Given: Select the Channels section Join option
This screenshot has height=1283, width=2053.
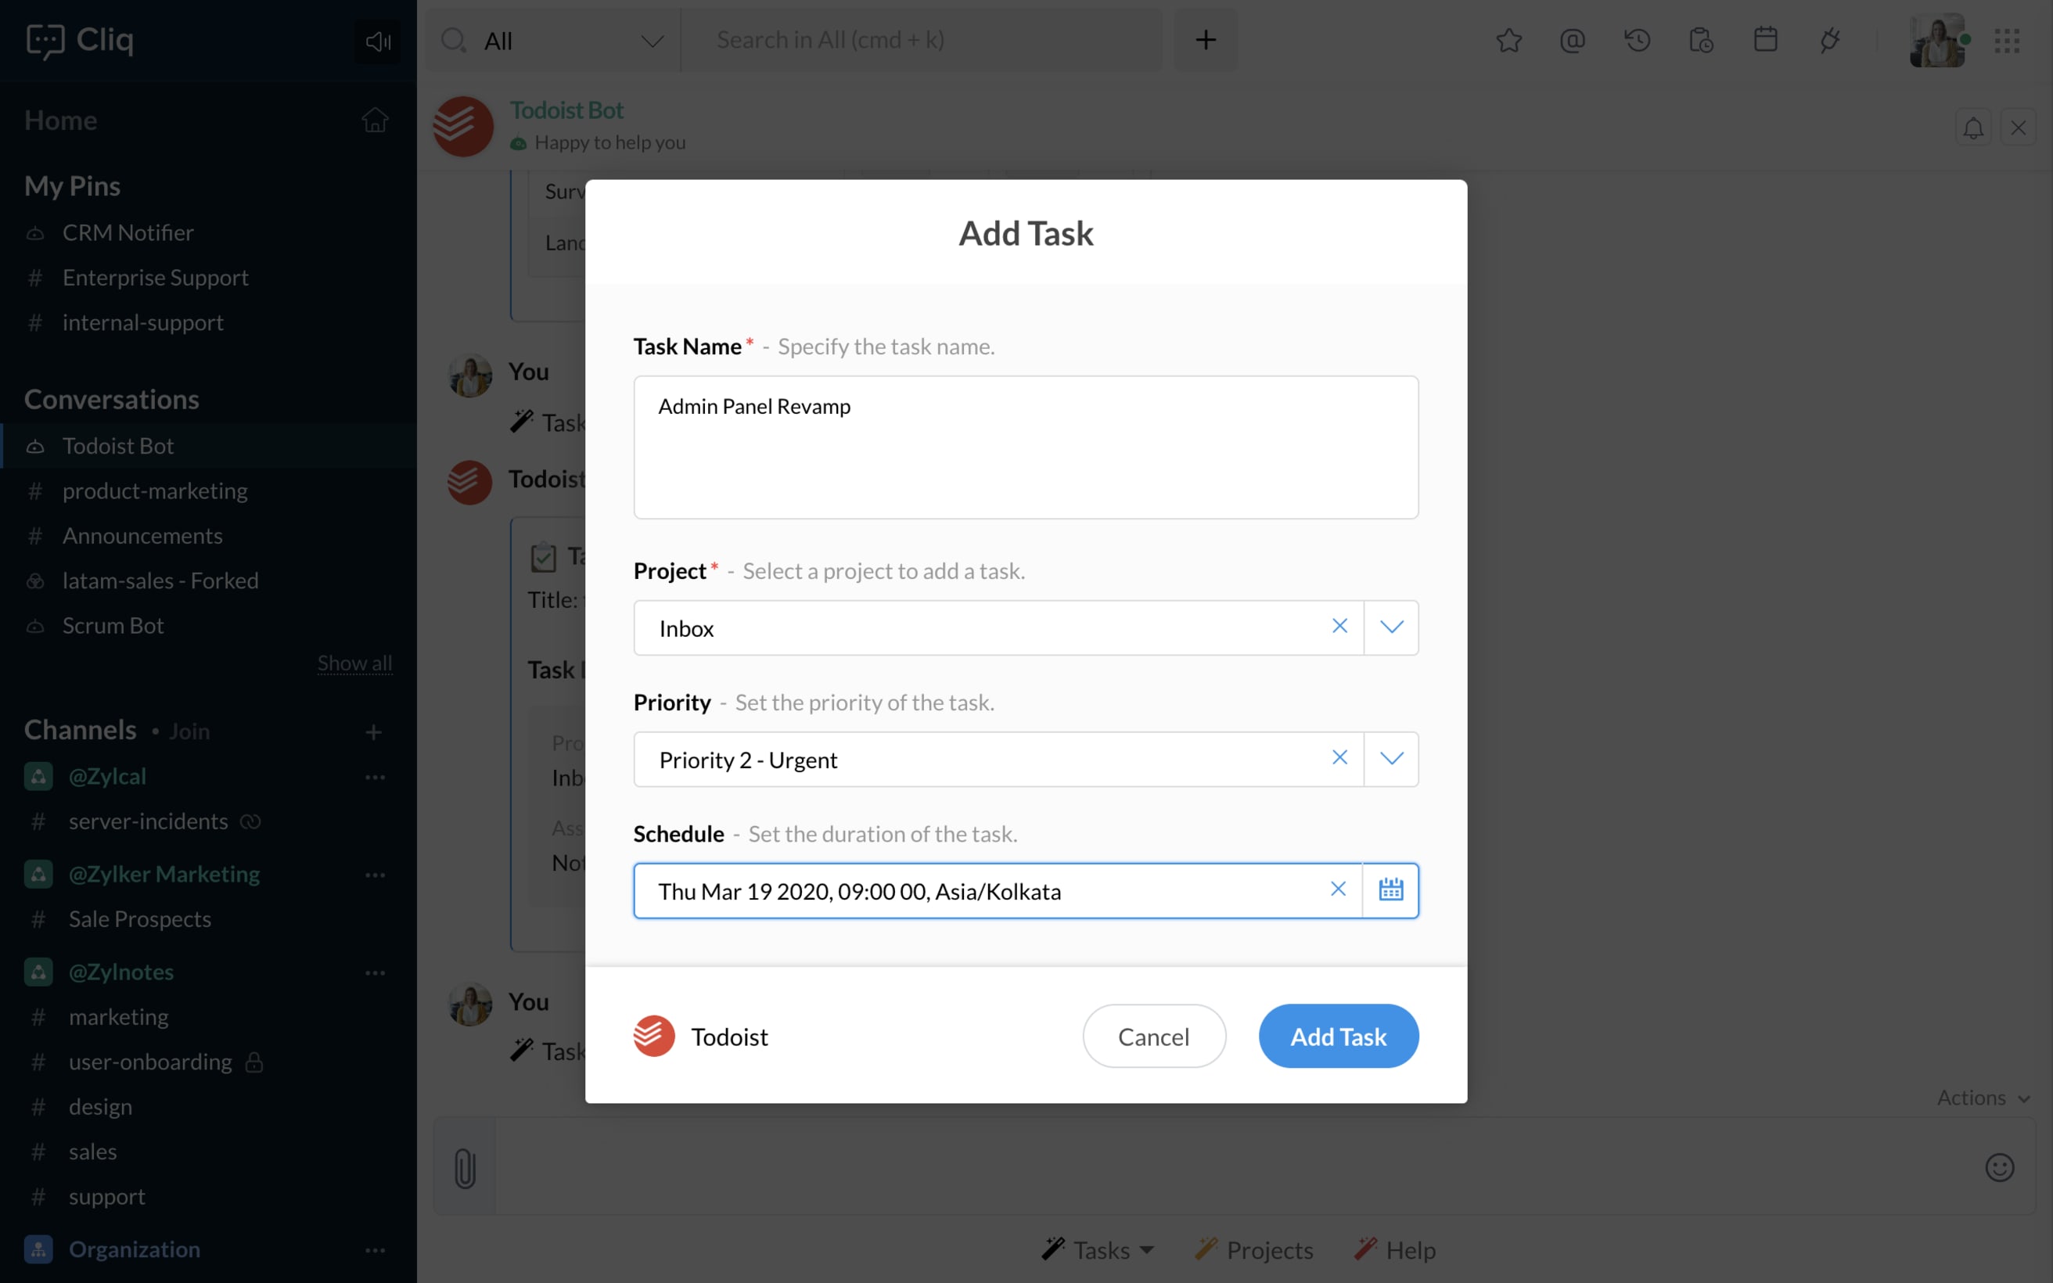Looking at the screenshot, I should [x=189, y=728].
